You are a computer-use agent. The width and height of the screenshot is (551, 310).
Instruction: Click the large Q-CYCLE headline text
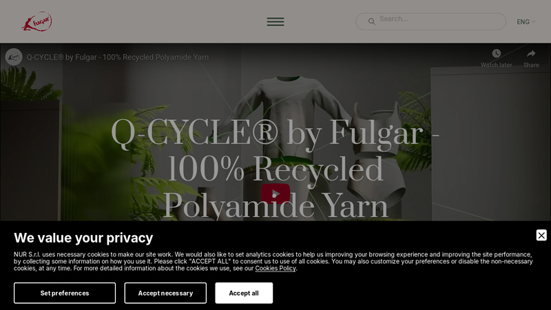275,168
